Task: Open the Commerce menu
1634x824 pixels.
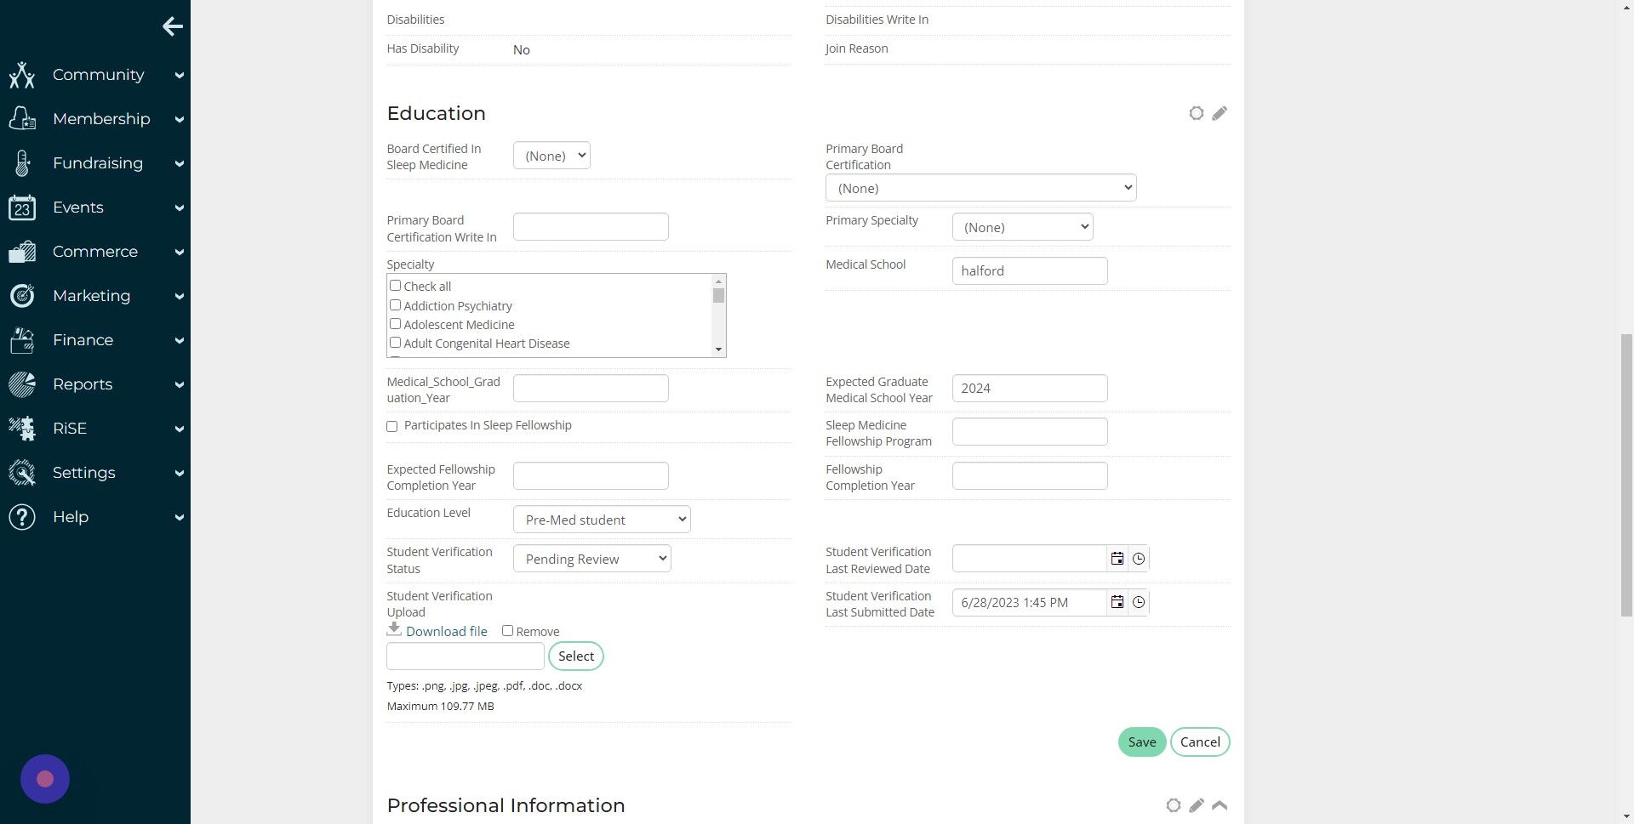Action: coord(95,252)
